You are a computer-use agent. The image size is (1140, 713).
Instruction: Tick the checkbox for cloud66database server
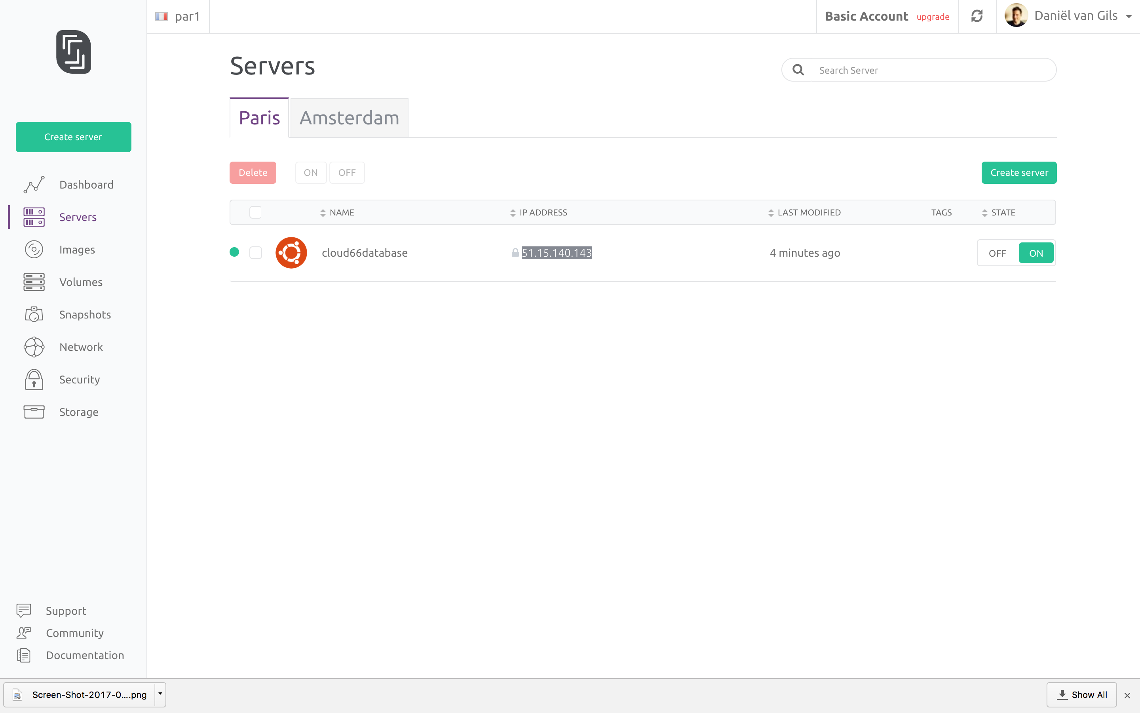[256, 252]
